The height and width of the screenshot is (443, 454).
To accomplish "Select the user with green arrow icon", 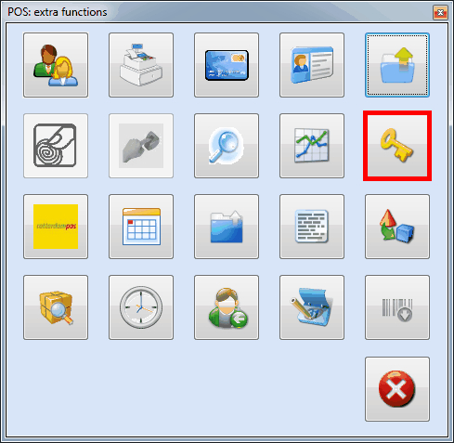I will click(x=227, y=307).
